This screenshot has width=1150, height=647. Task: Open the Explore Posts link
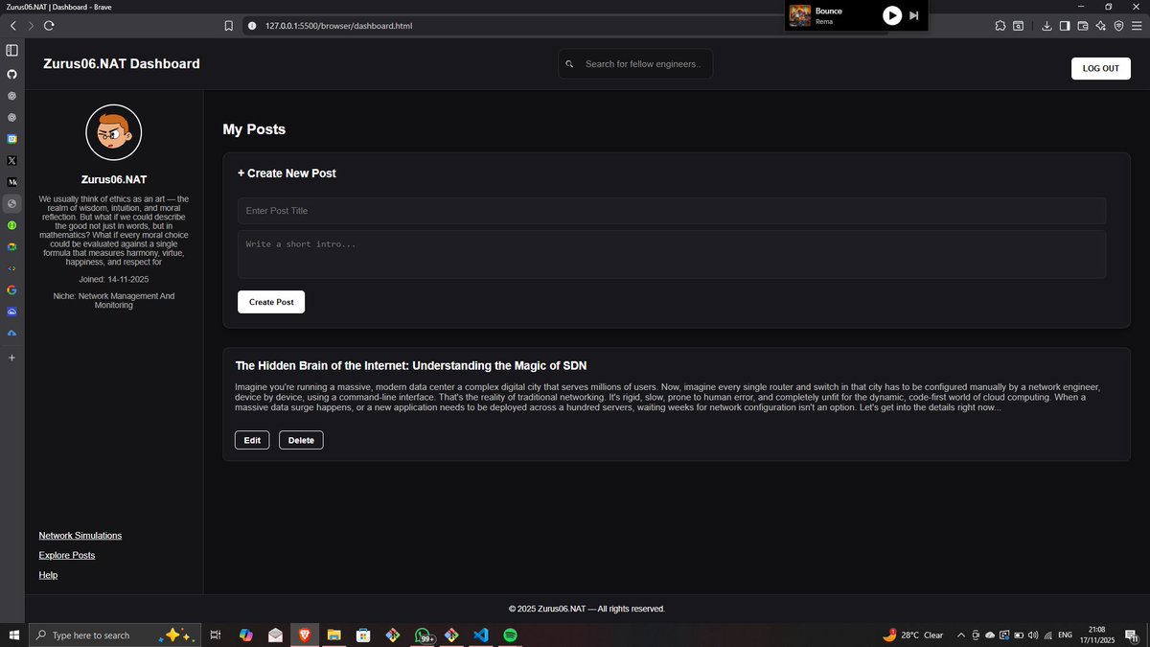point(66,555)
